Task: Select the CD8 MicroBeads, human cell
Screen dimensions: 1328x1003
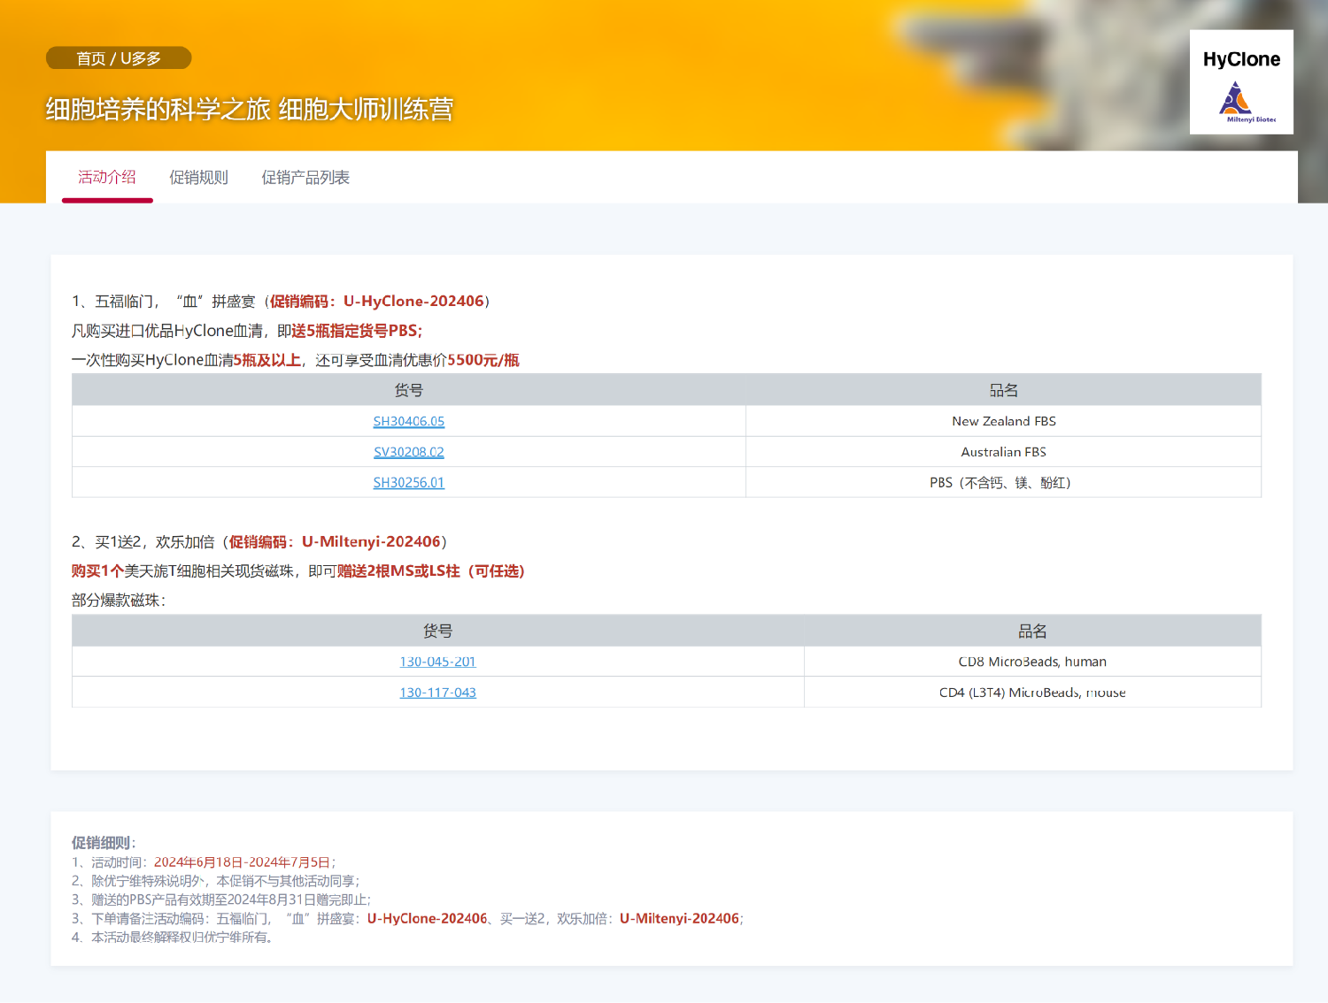Action: (1032, 662)
